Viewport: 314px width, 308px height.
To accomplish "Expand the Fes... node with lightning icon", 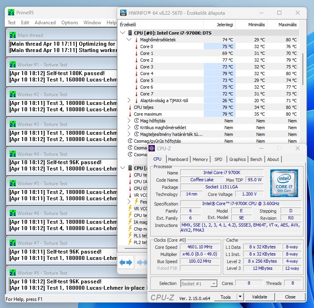I will pos(129,201).
